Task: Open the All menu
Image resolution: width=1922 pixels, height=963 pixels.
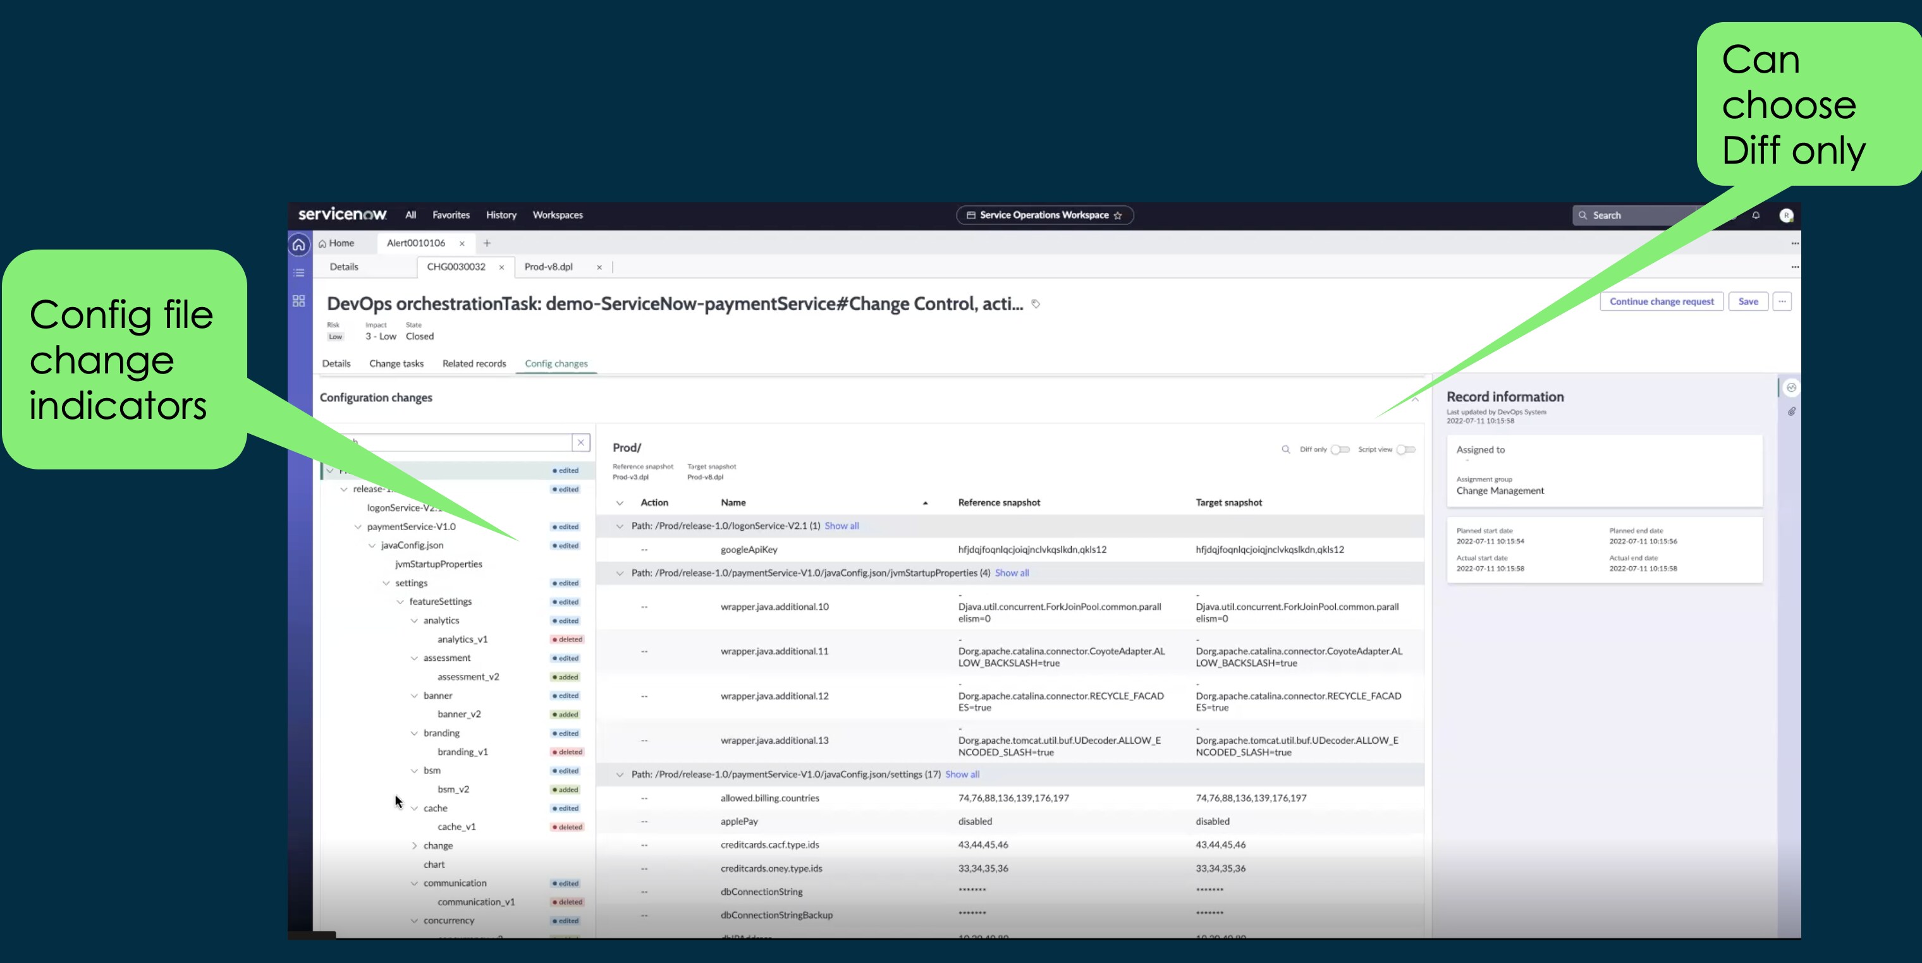Action: [410, 215]
